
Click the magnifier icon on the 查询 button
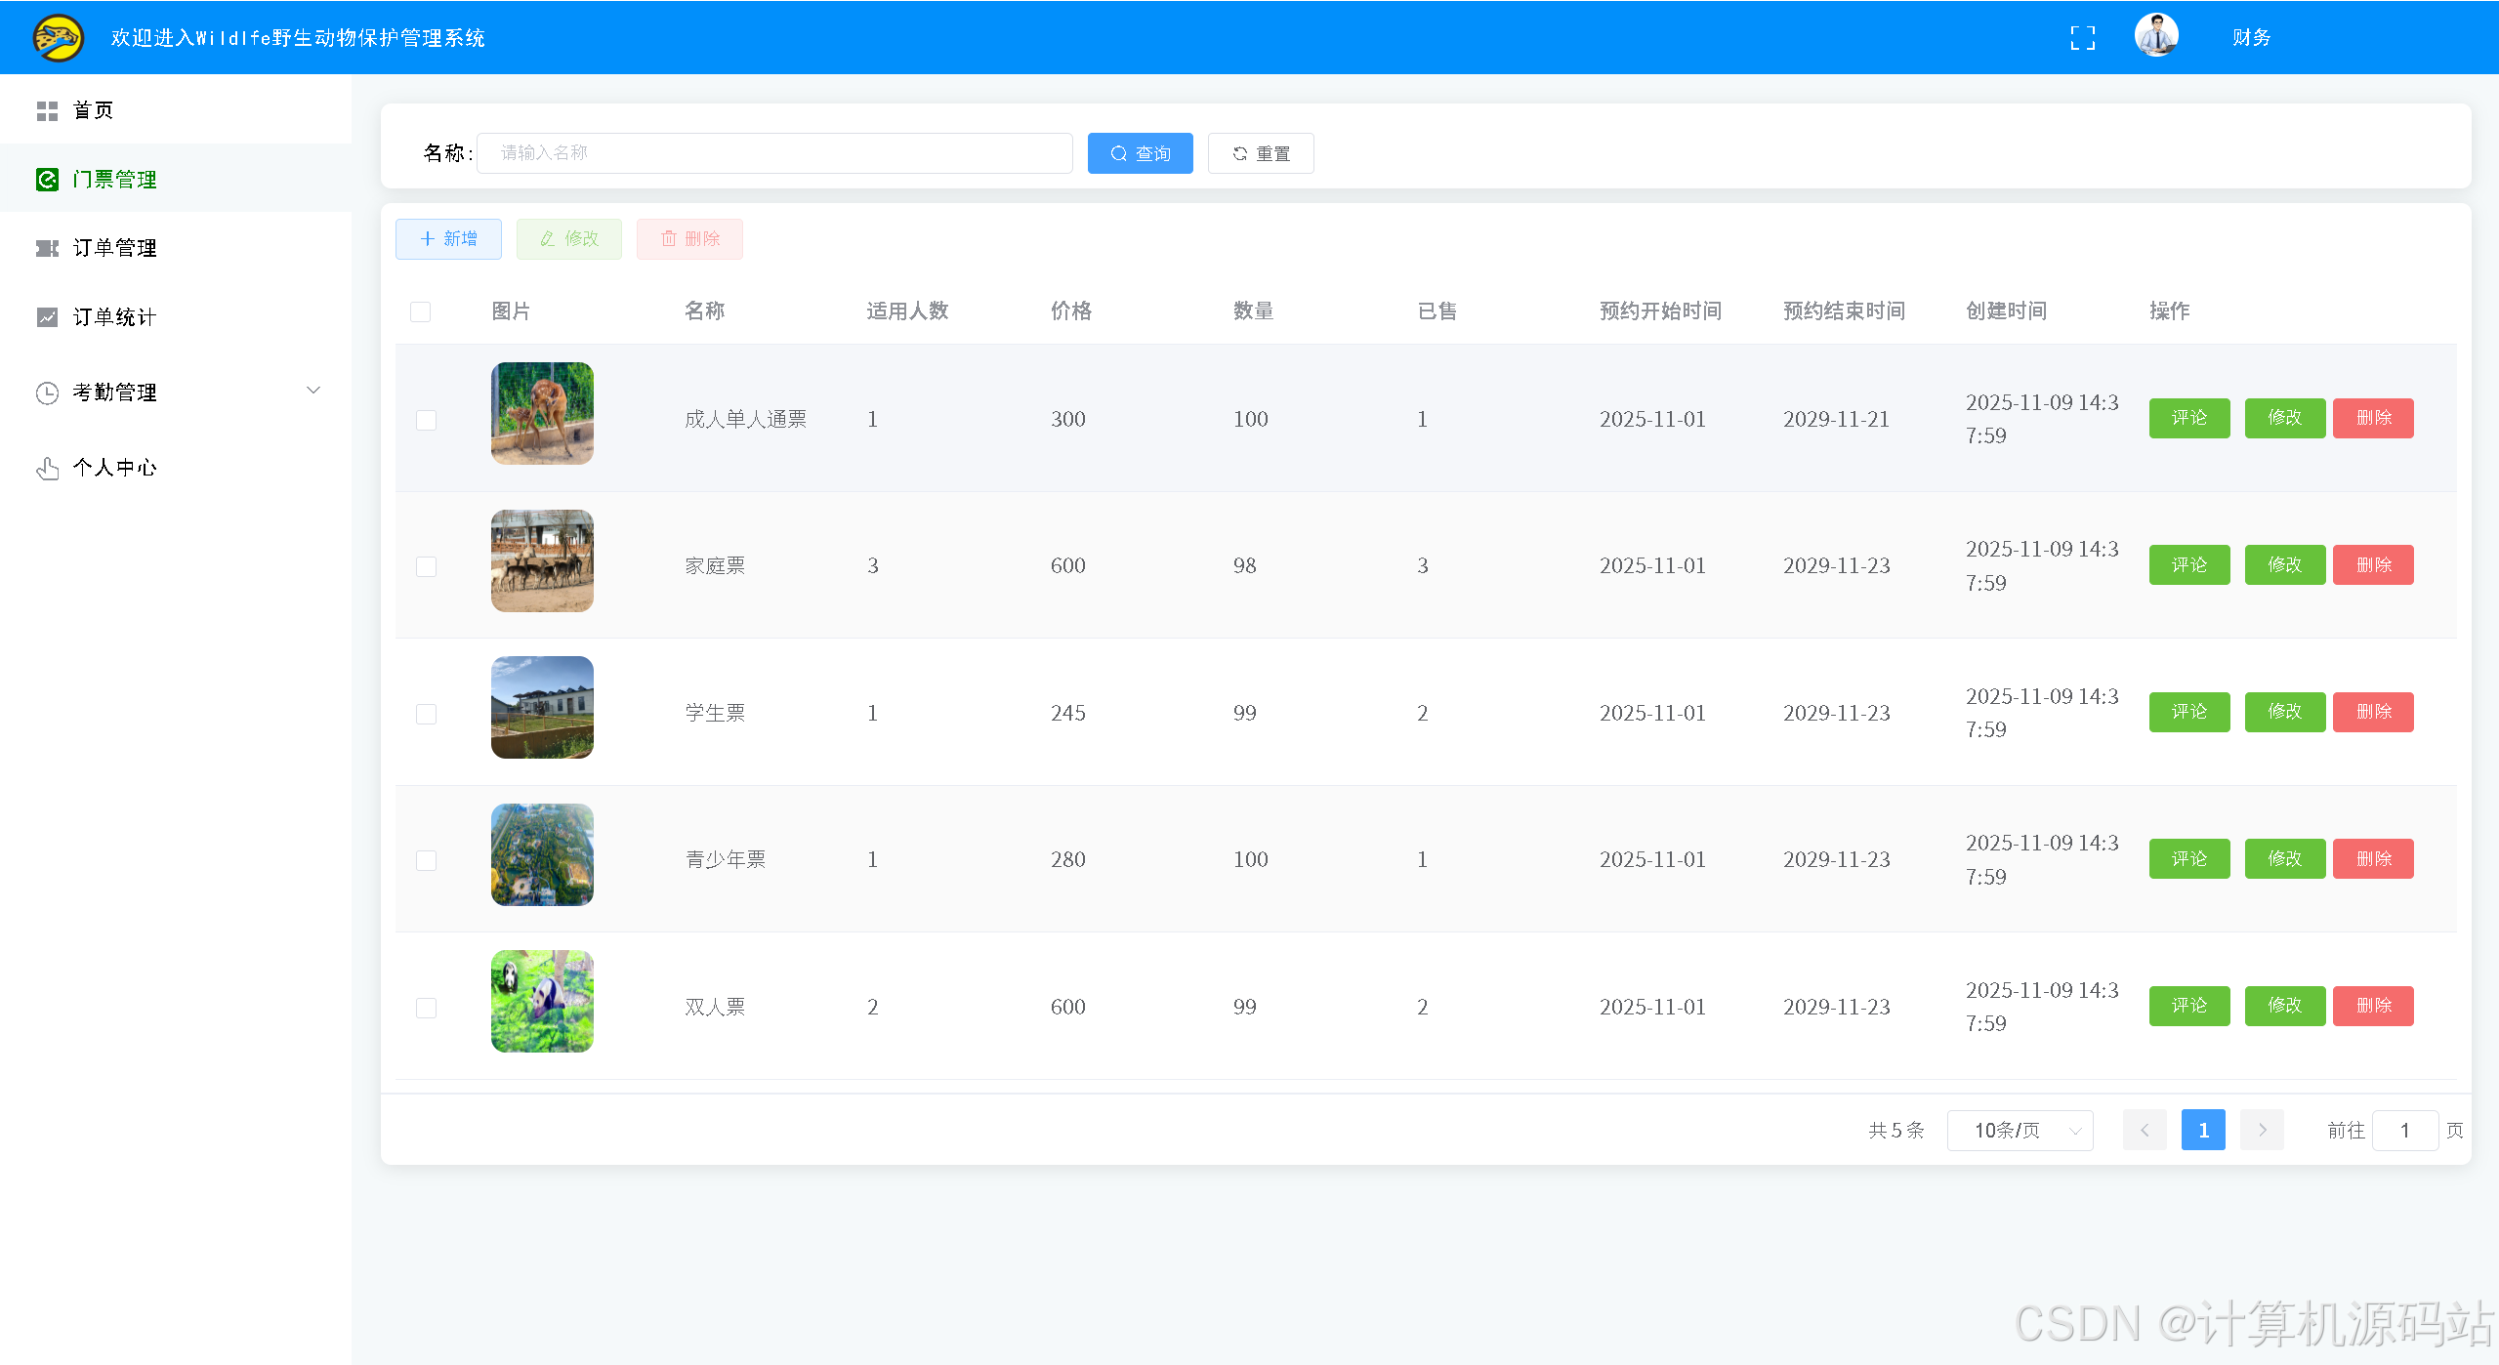(1118, 154)
